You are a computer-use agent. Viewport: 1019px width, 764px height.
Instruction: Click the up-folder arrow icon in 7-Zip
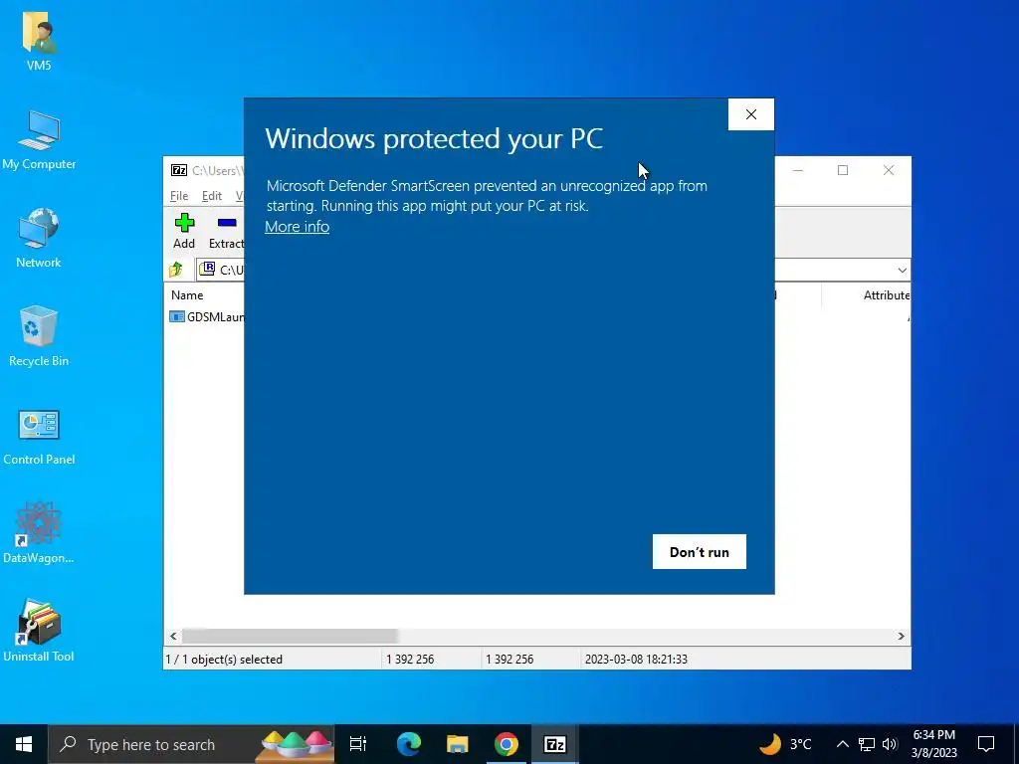pyautogui.click(x=176, y=270)
